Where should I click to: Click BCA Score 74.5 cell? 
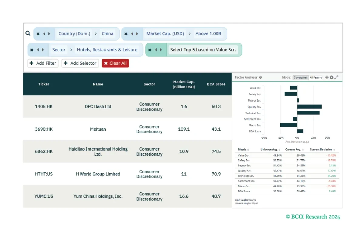coord(216,151)
